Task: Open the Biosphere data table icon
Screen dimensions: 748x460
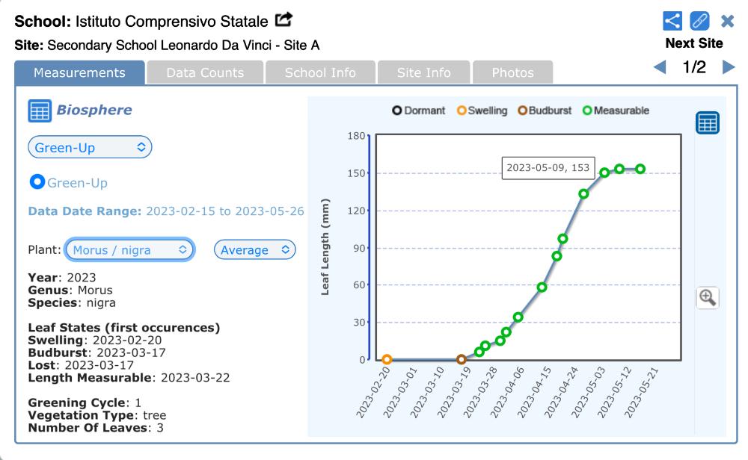Action: (x=39, y=111)
